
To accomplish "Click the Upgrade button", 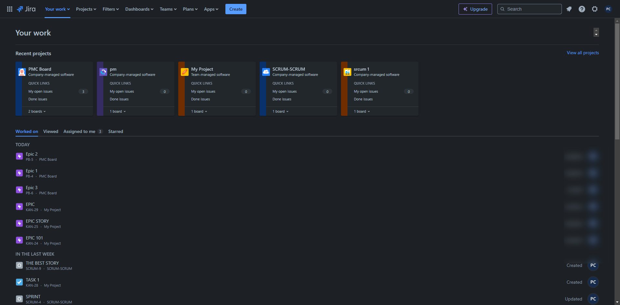I will click(x=475, y=9).
